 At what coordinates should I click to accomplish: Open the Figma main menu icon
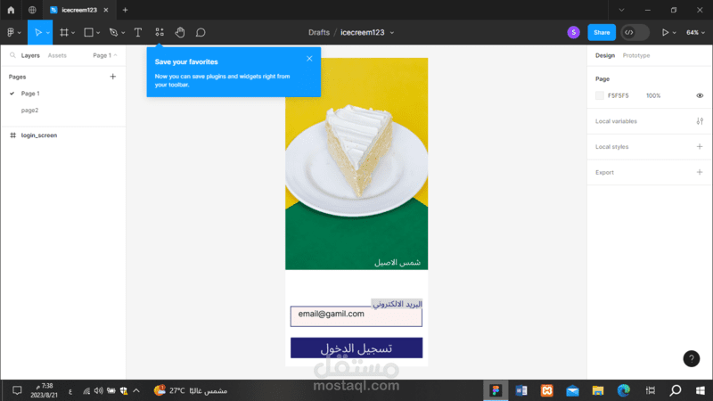11,32
